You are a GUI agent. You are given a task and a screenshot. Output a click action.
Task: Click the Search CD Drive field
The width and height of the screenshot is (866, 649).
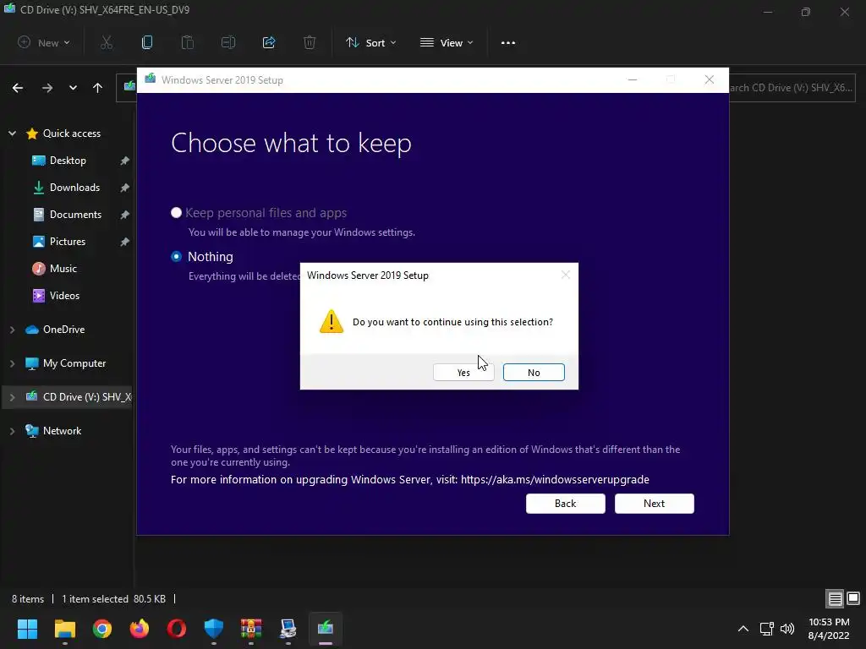(x=792, y=88)
